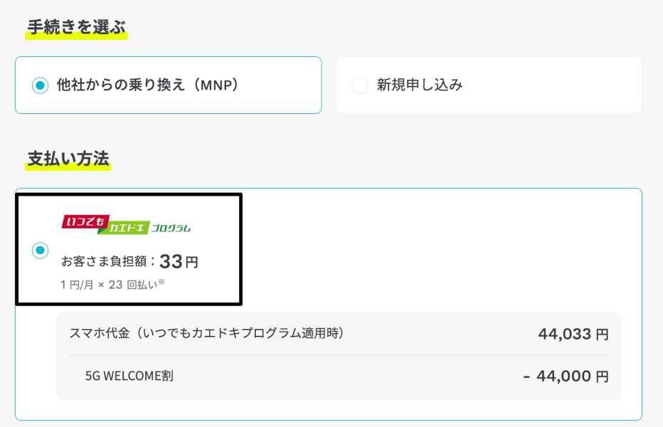Image resolution: width=663 pixels, height=427 pixels.
Task: Click the green カエドキ logo badge
Action: (x=127, y=228)
